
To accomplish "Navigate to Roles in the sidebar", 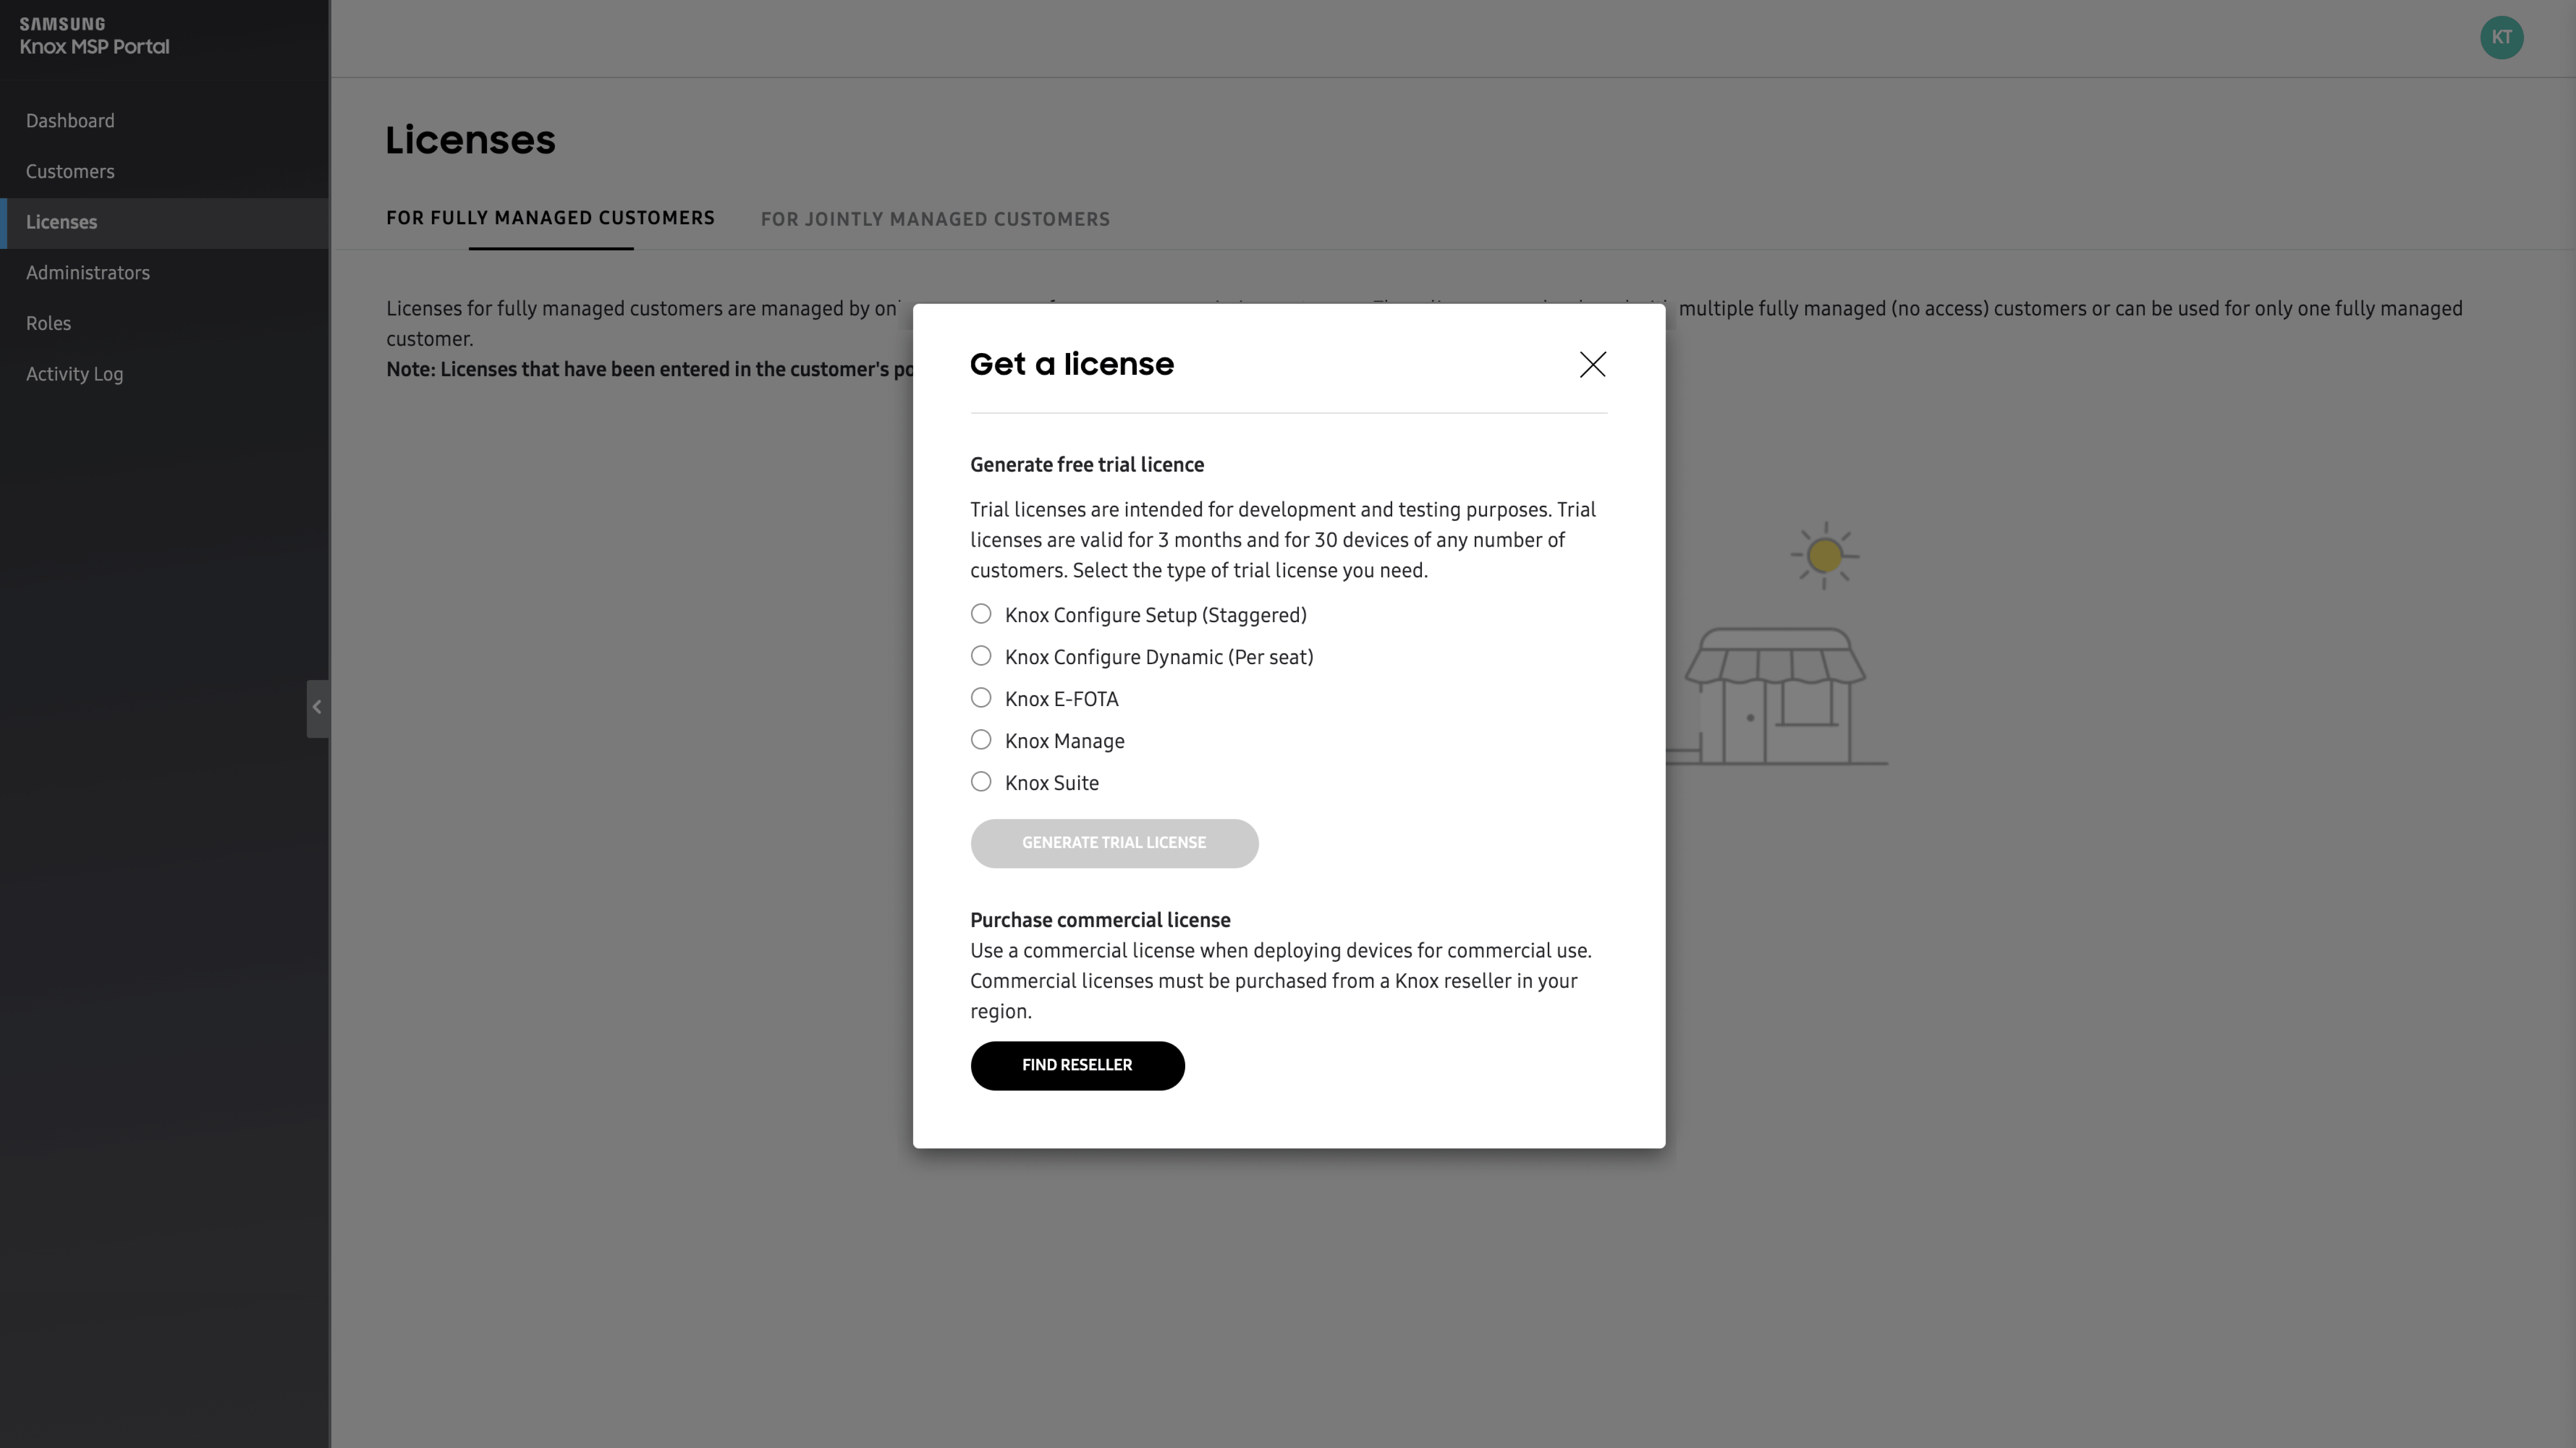I will pos(48,324).
